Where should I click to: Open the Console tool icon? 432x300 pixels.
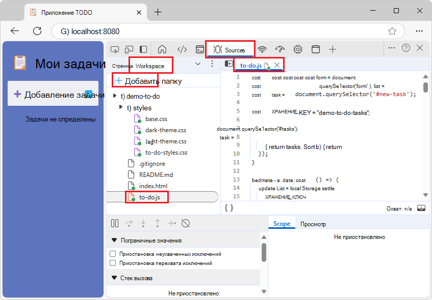(x=200, y=49)
